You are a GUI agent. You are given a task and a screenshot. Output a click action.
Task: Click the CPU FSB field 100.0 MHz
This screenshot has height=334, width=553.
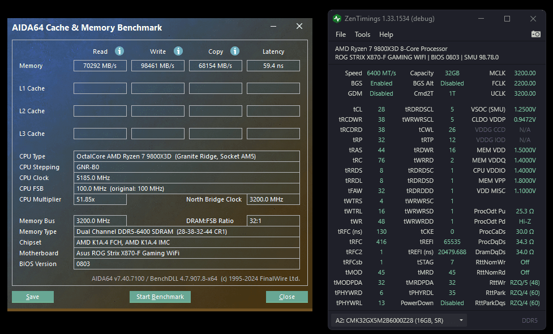187,189
